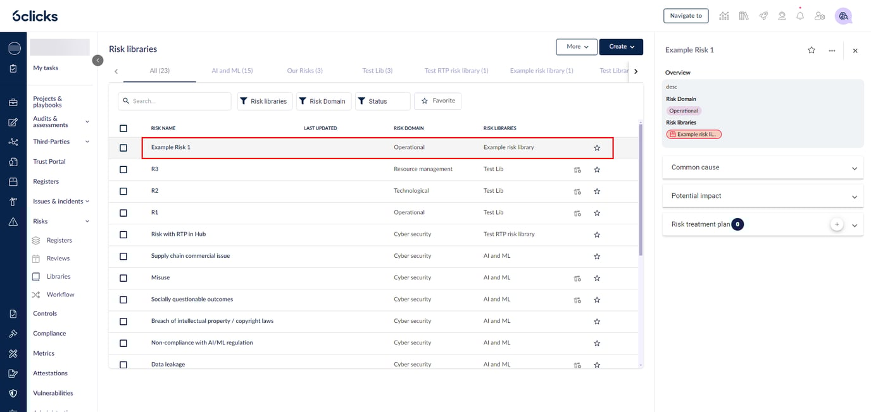Screen dimensions: 871x412
Task: Toggle the select-all header checkbox
Action: [123, 128]
